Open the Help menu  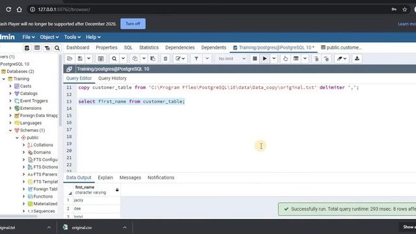93,37
